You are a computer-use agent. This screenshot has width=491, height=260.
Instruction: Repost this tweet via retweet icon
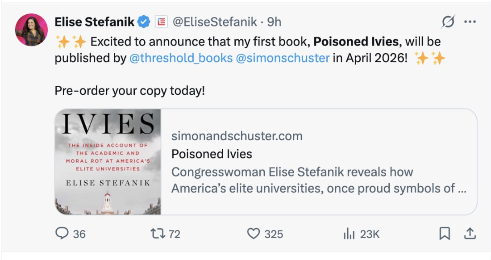tap(158, 233)
